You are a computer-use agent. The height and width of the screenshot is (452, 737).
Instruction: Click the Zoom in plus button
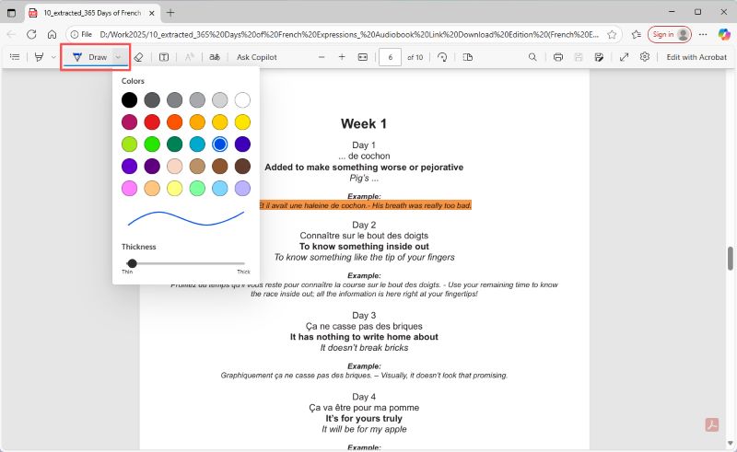(x=342, y=57)
